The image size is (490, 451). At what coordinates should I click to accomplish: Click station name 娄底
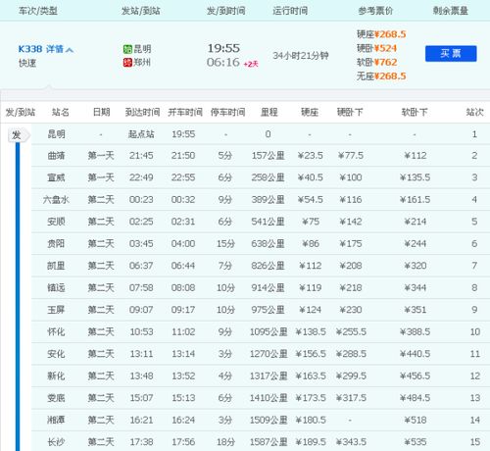point(56,398)
